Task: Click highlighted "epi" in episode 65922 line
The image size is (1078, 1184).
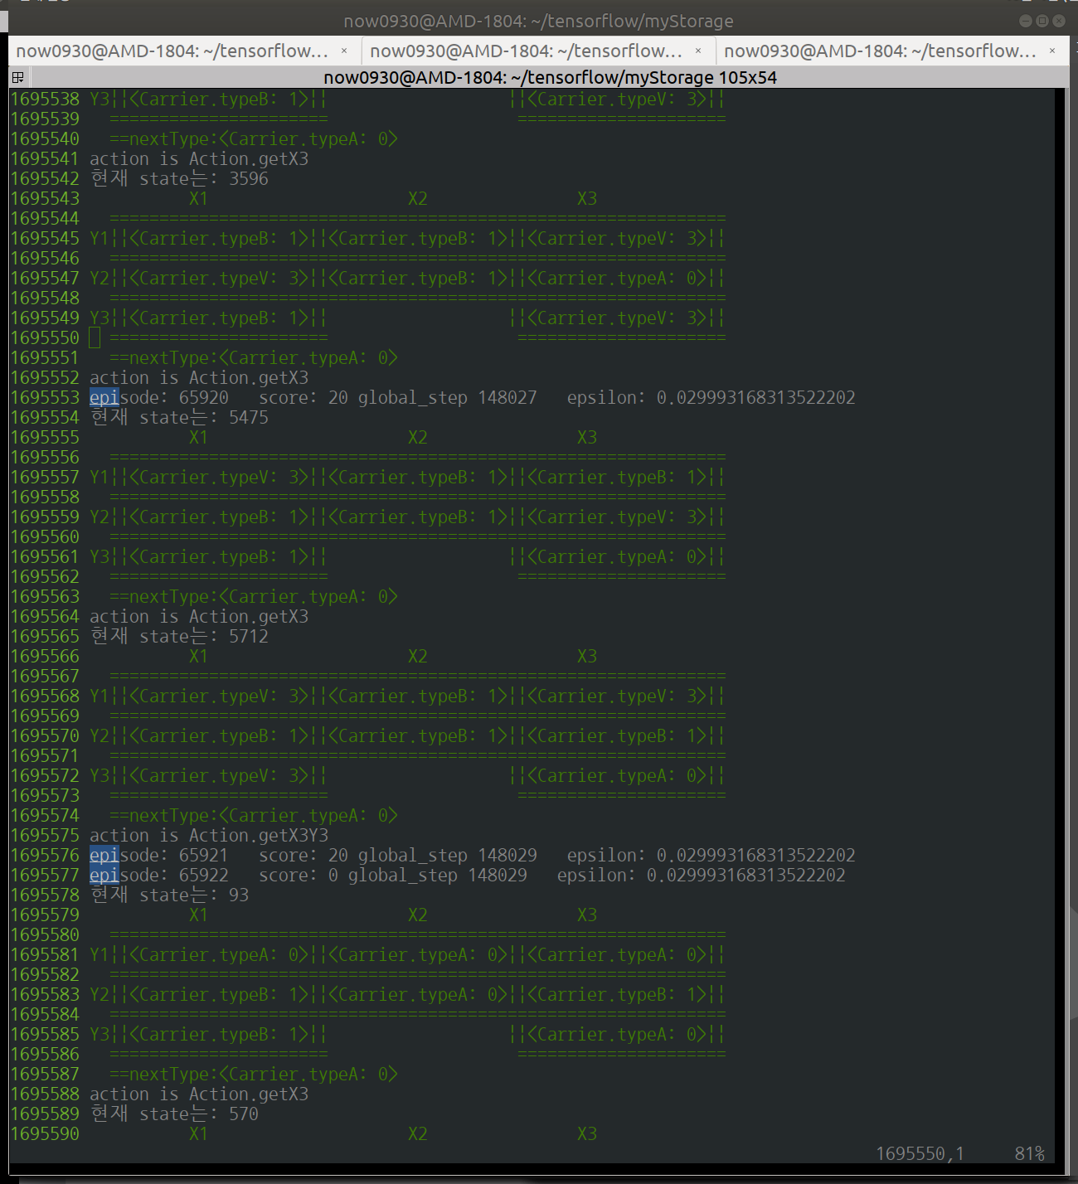Action: 104,875
